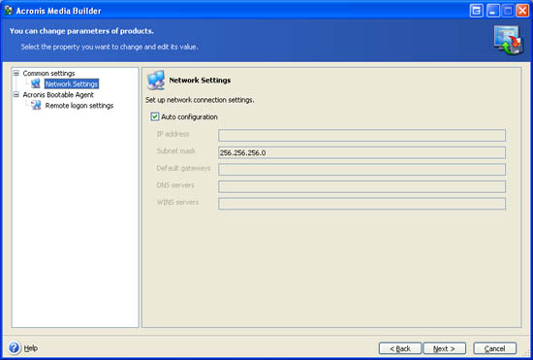Proceed with the Next button

[444, 348]
